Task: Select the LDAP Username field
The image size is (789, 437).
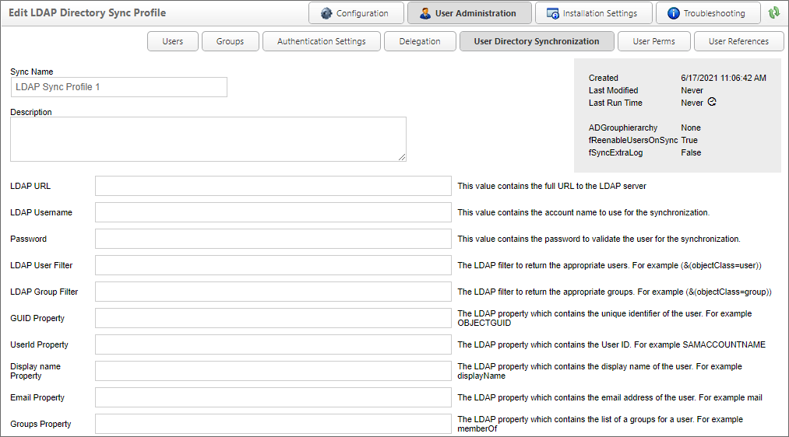Action: 273,212
